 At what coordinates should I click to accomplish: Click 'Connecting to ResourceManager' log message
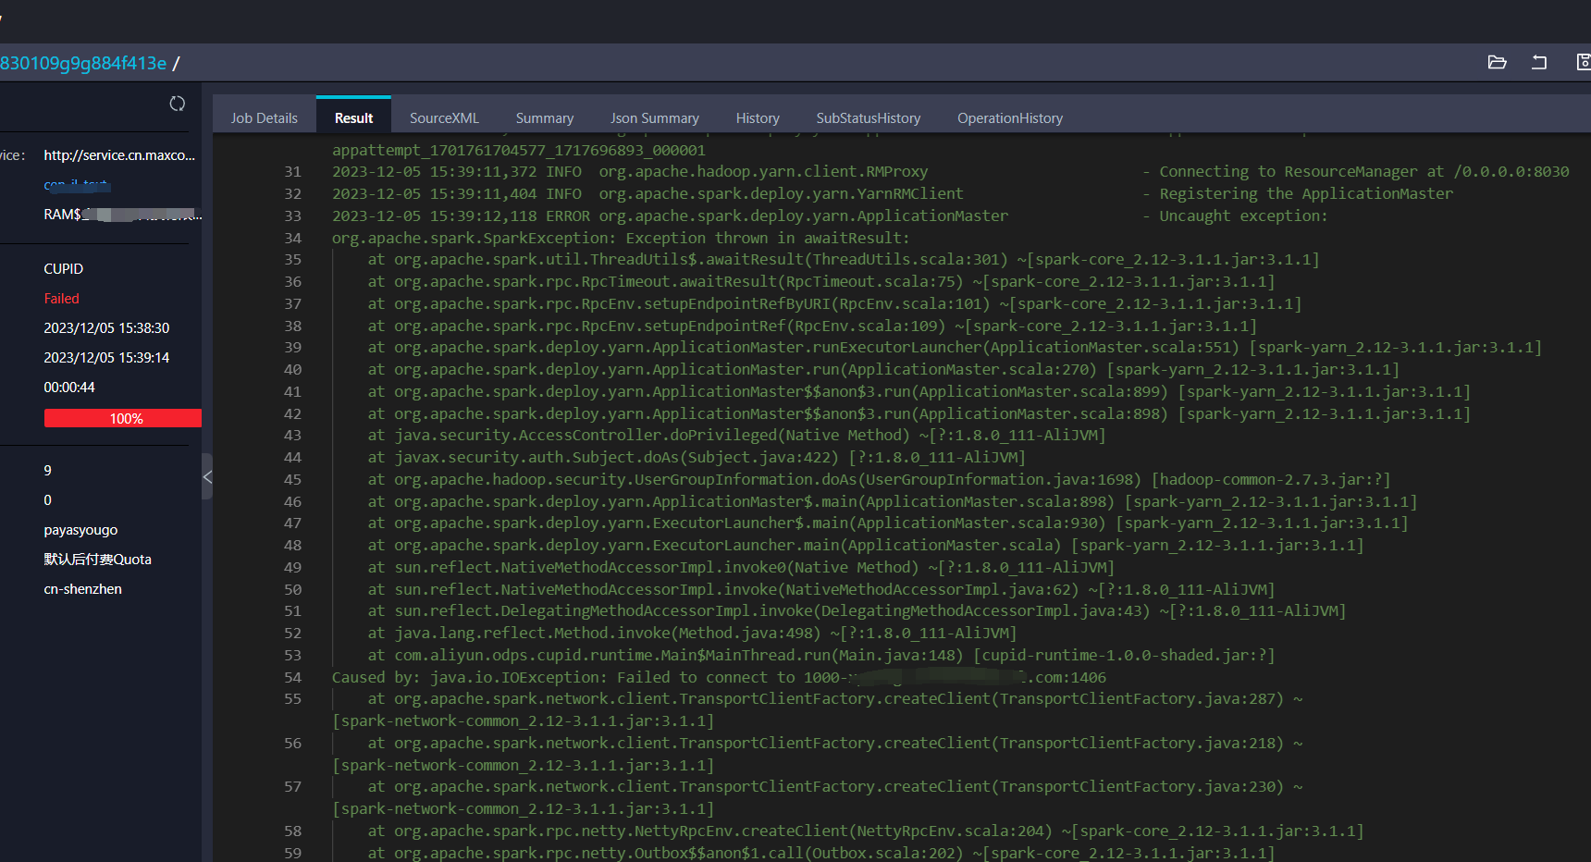1363,171
